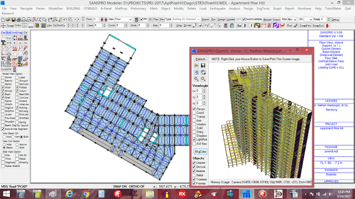
Task: Open the layer color bar icon
Action: 31,26
